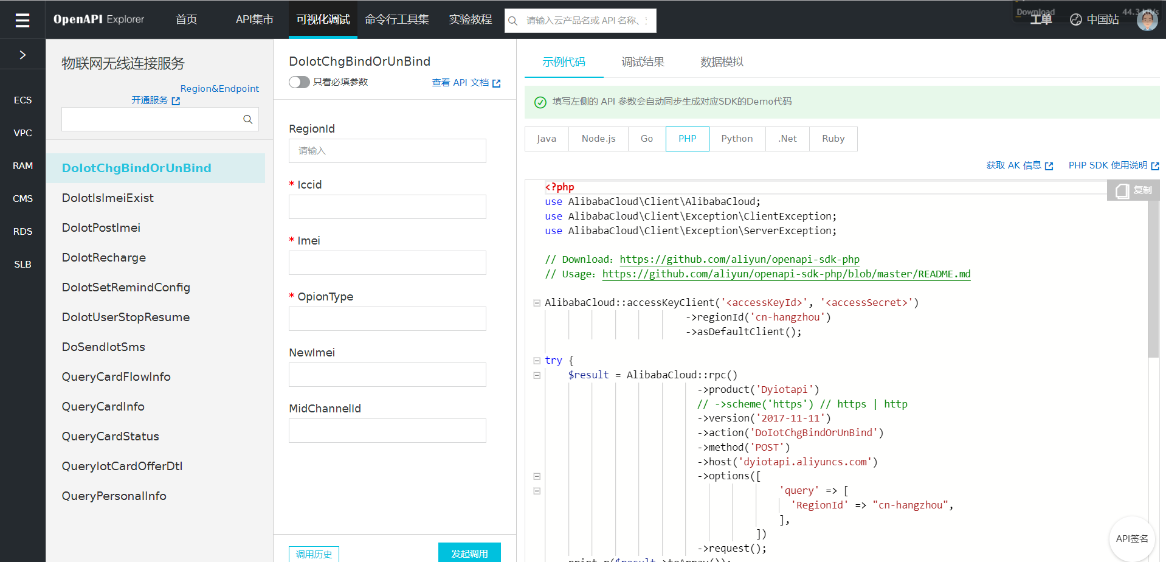This screenshot has height=562, width=1166.
Task: Click external icon next to 查看 API 文档
Action: (497, 83)
